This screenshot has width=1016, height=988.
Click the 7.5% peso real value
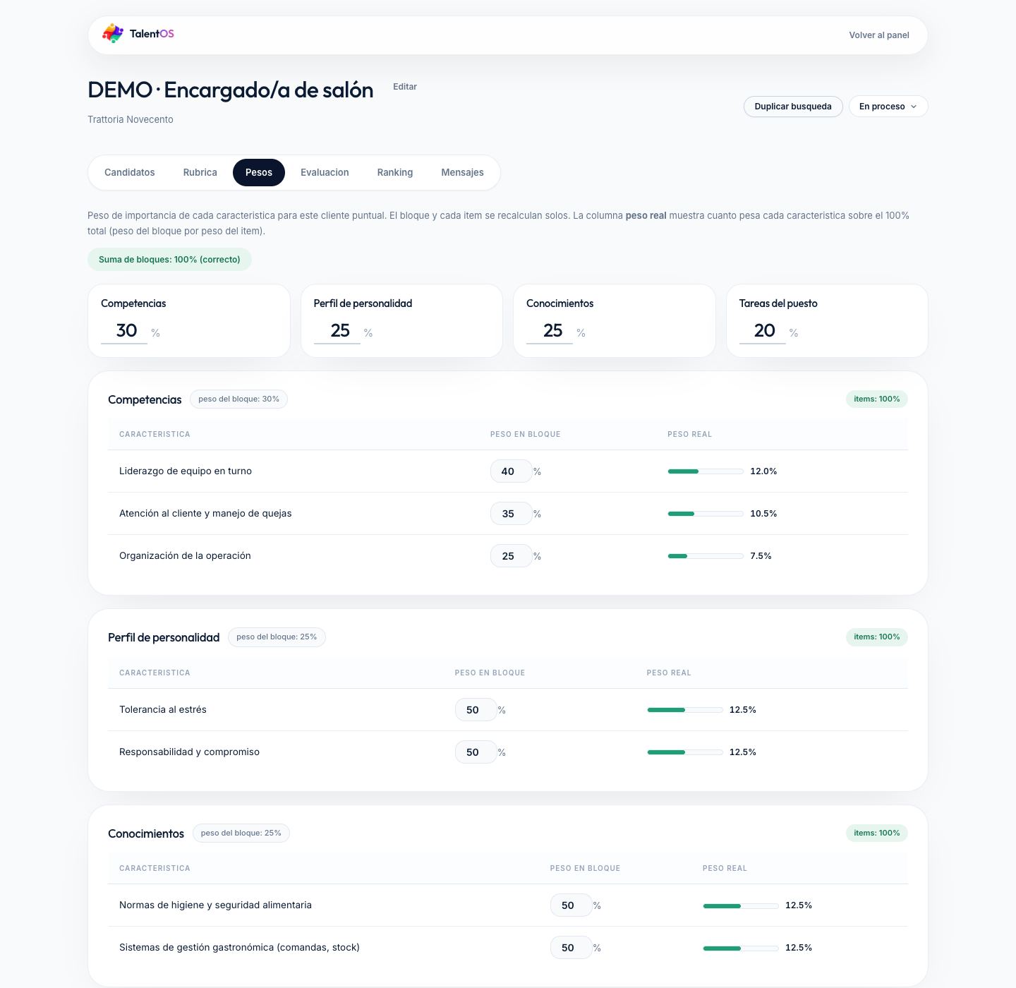tap(761, 556)
